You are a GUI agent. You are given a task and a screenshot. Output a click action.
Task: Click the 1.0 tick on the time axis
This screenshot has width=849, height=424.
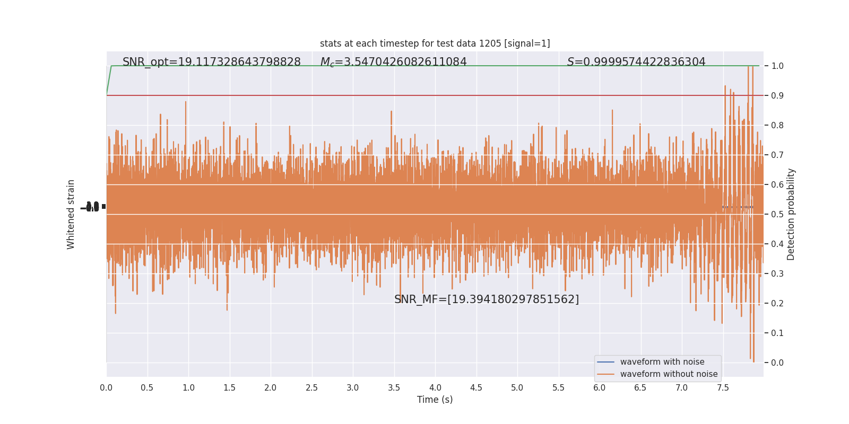[x=188, y=387]
